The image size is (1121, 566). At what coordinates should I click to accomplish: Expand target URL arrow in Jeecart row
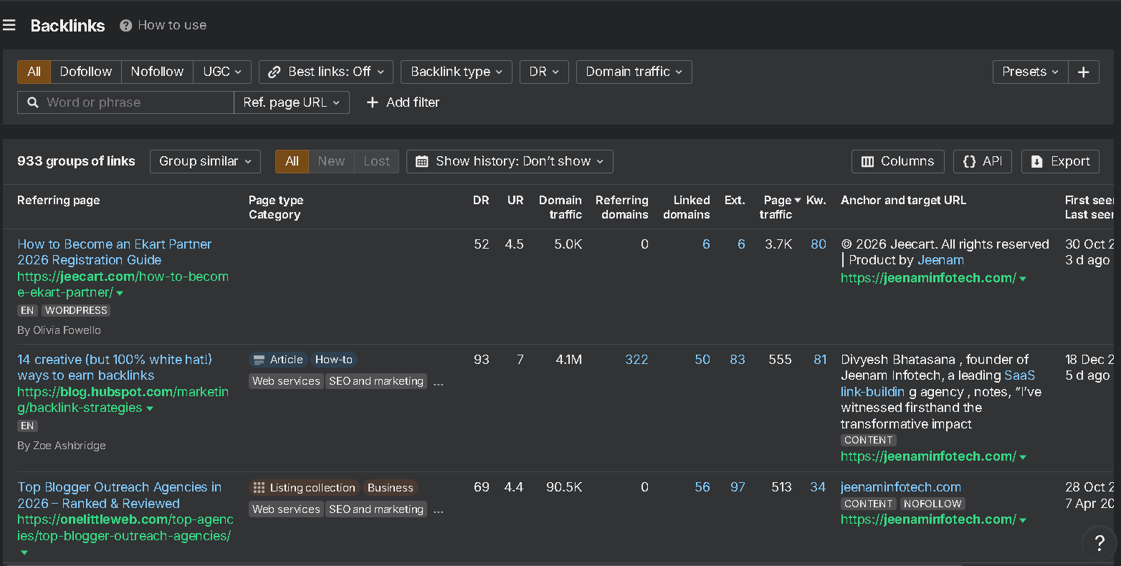(x=1023, y=279)
